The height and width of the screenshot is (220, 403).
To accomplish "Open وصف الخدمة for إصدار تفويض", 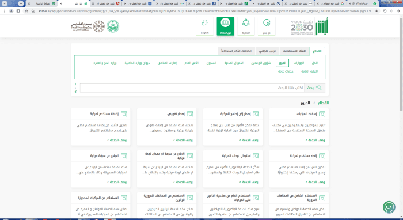I will point(183,140).
